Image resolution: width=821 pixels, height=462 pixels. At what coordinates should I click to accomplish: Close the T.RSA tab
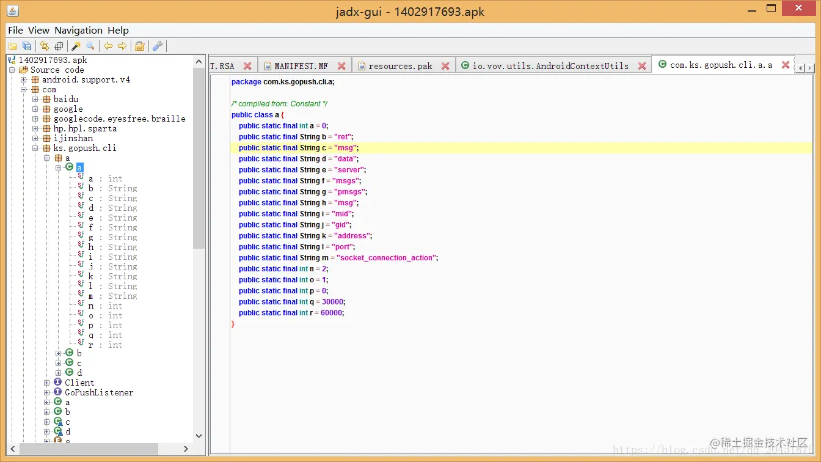tap(247, 66)
